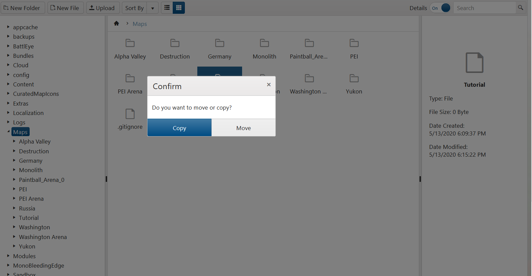Image resolution: width=532 pixels, height=276 pixels.
Task: Select Extras in the folder tree
Action: coord(21,104)
